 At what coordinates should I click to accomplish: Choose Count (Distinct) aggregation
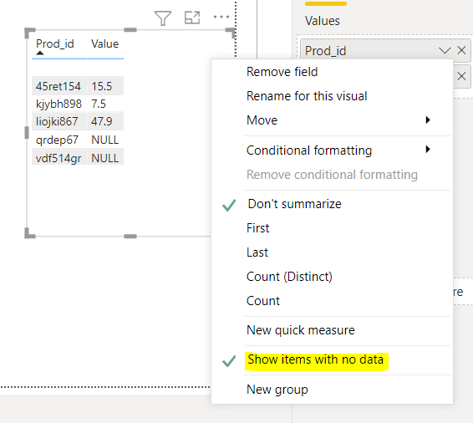tap(332, 277)
